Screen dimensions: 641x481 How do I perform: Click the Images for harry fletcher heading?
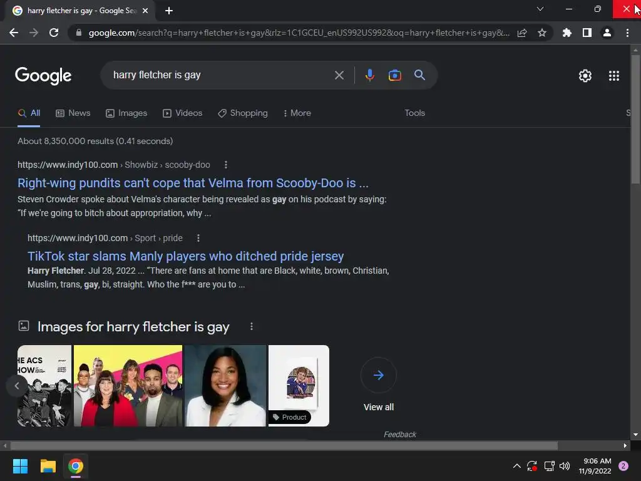point(133,327)
